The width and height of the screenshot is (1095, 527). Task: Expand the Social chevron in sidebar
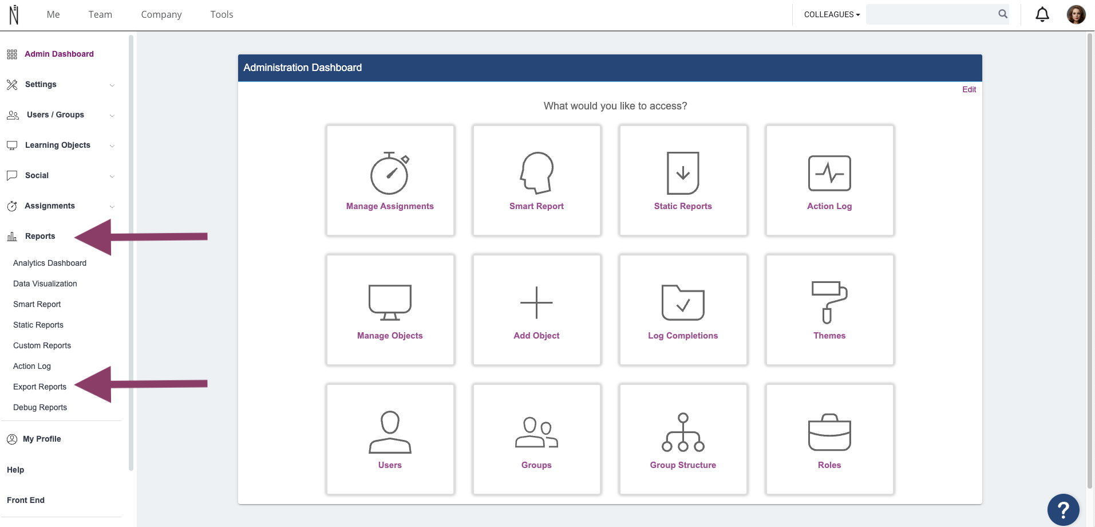coord(112,176)
